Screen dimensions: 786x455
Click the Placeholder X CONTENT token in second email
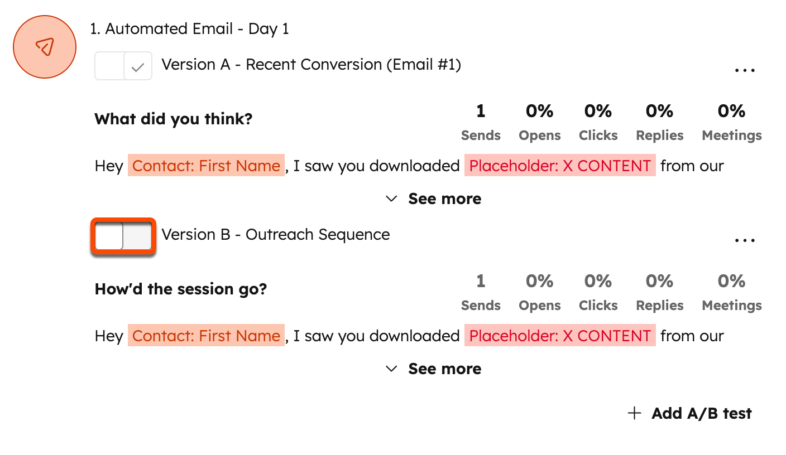(560, 336)
